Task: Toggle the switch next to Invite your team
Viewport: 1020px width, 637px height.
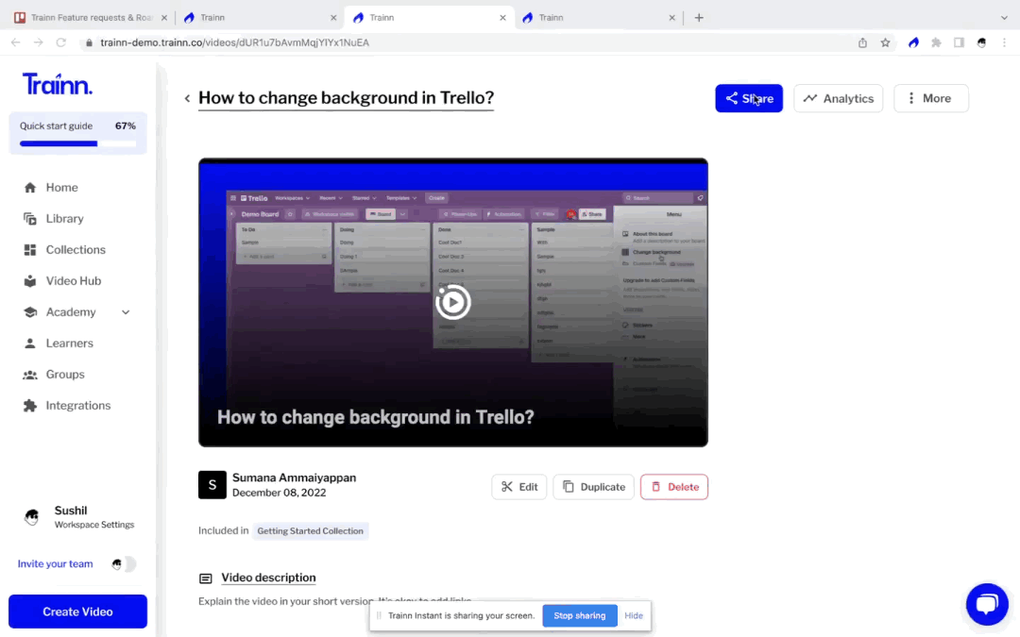Action: 123,564
